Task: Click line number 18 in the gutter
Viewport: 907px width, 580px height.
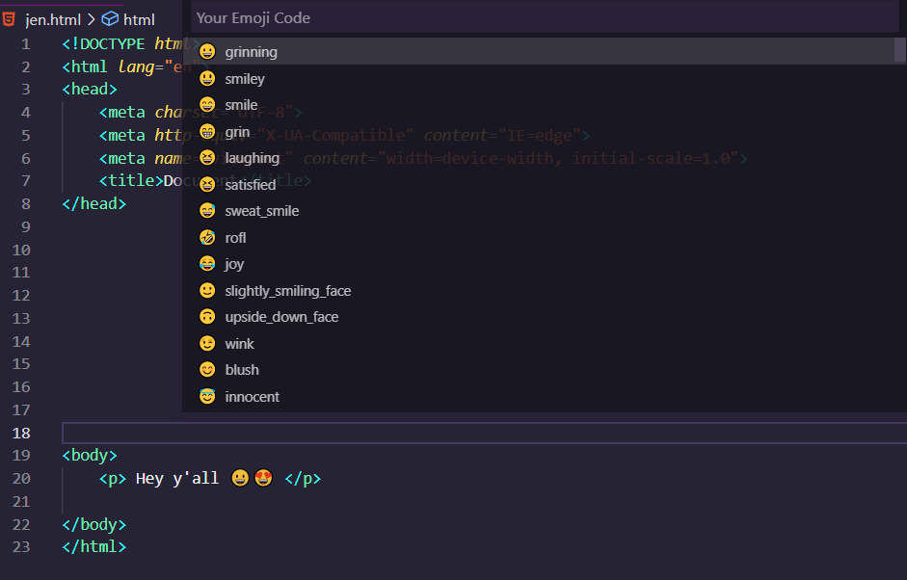Action: [x=21, y=433]
